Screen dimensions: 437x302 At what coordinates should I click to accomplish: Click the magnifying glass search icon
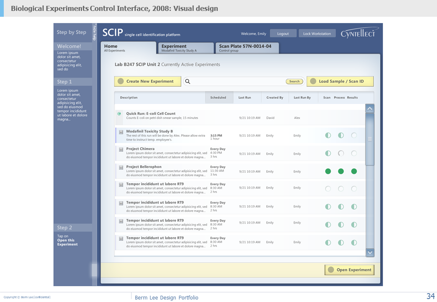[187, 81]
